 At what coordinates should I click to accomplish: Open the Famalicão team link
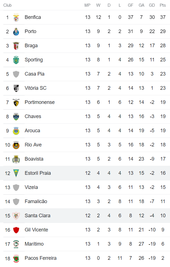point(36,201)
